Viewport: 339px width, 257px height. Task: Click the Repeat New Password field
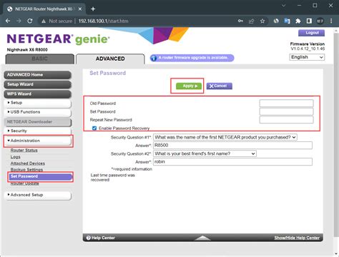click(286, 120)
